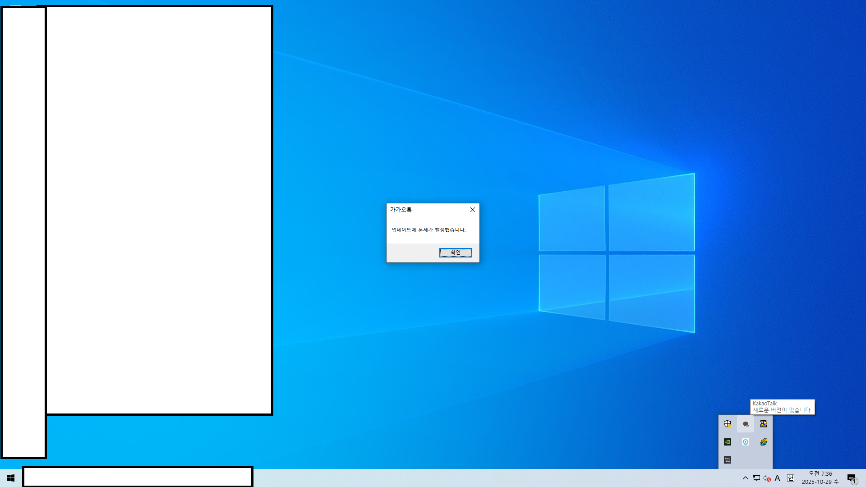Click the gold bar tray icon
This screenshot has width=866, height=487.
pos(764,442)
